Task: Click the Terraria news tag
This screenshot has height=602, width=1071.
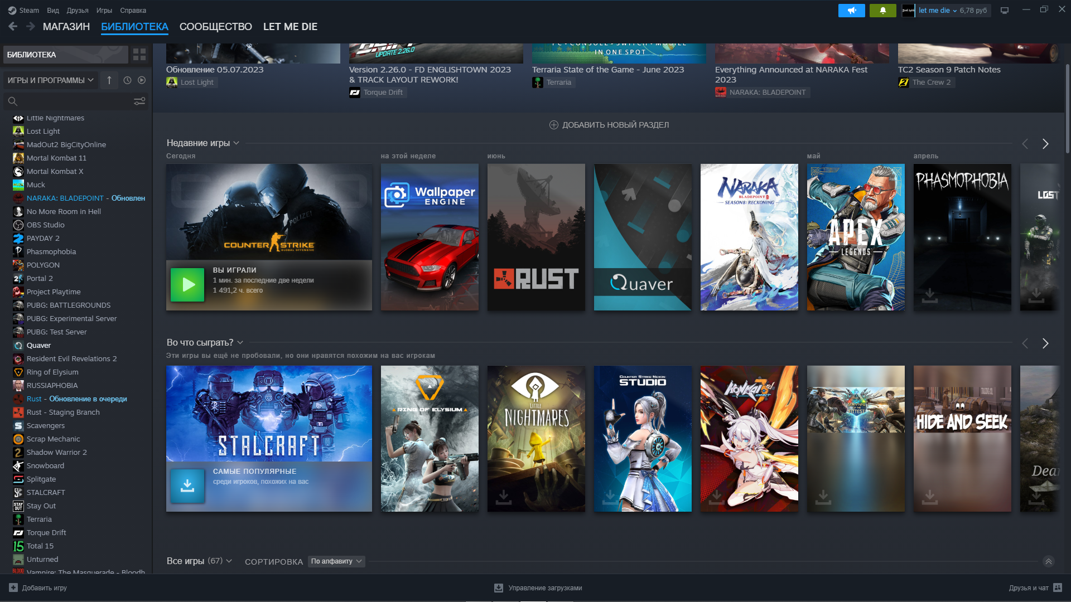Action: (x=553, y=82)
